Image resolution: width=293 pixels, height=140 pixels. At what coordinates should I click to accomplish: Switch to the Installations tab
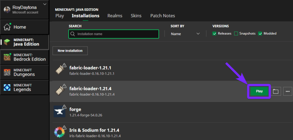(85, 16)
